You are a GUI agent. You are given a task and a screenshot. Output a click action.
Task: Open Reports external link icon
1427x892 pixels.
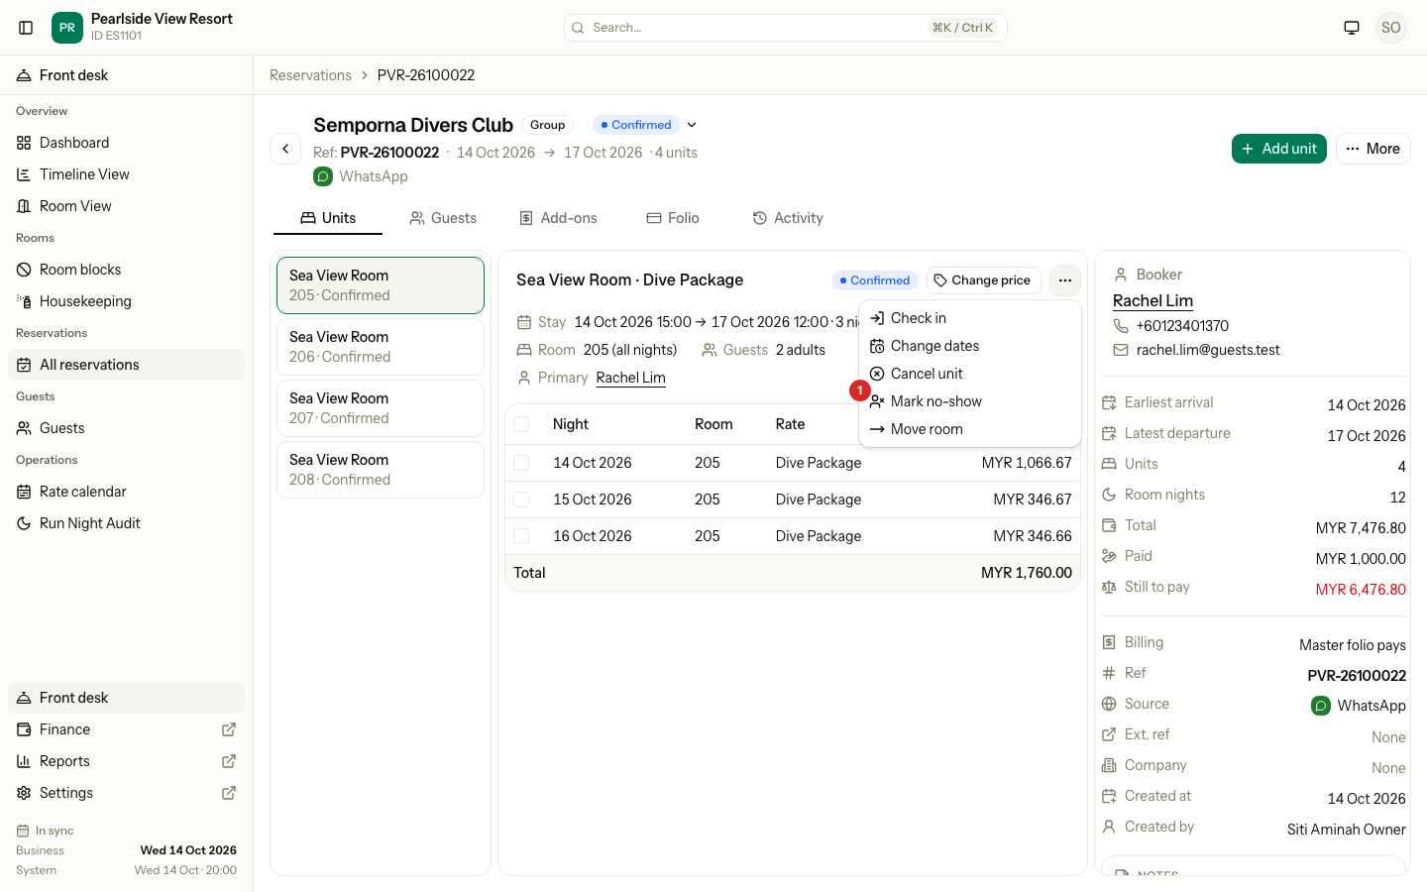pyautogui.click(x=229, y=761)
